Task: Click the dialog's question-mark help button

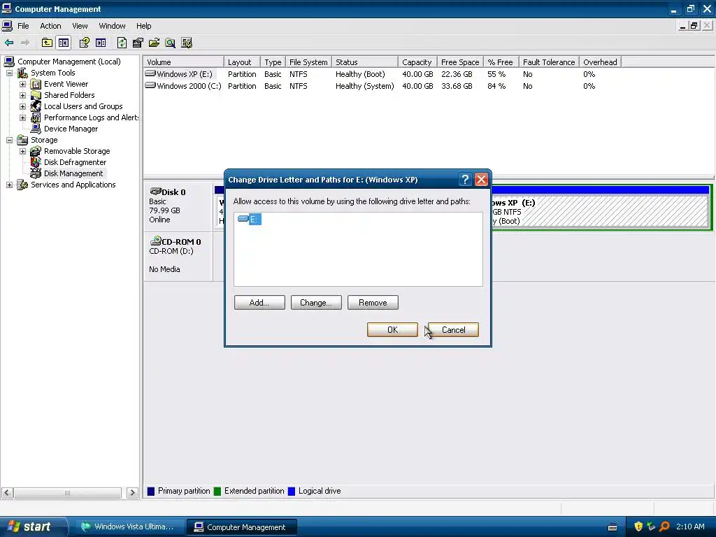Action: (x=465, y=180)
